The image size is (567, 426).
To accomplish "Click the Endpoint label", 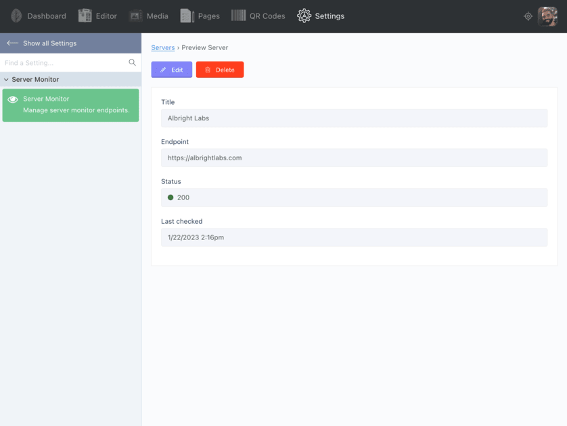I will pyautogui.click(x=175, y=141).
